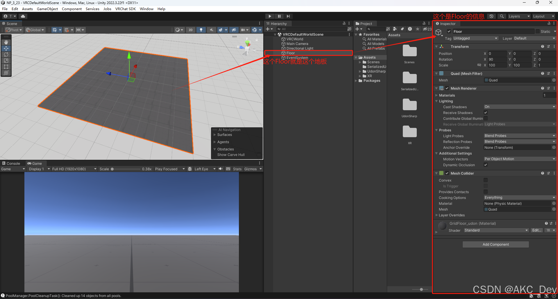Open the Scenes folder in Project tree

(x=373, y=62)
